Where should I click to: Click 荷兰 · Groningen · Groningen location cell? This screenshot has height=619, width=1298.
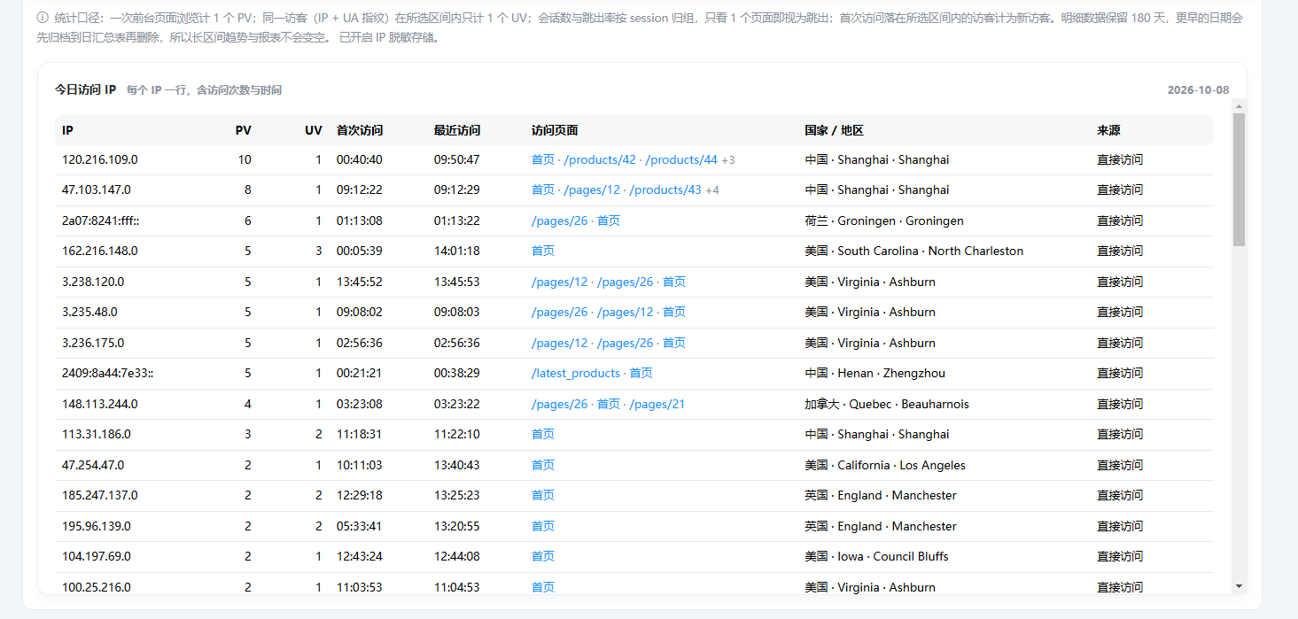coord(884,221)
